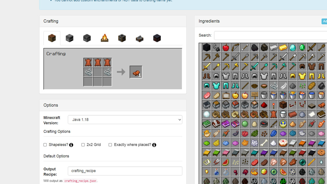
Task: Select the fishing rod ingredient
Action: pyautogui.click(x=274, y=124)
